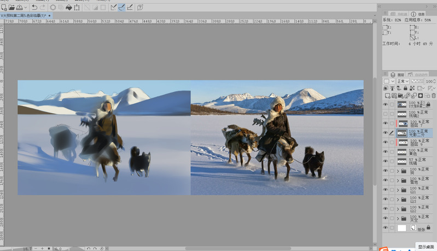The width and height of the screenshot is (437, 251).
Task: Click the horizontal canvas scrollbar
Action: point(238,248)
